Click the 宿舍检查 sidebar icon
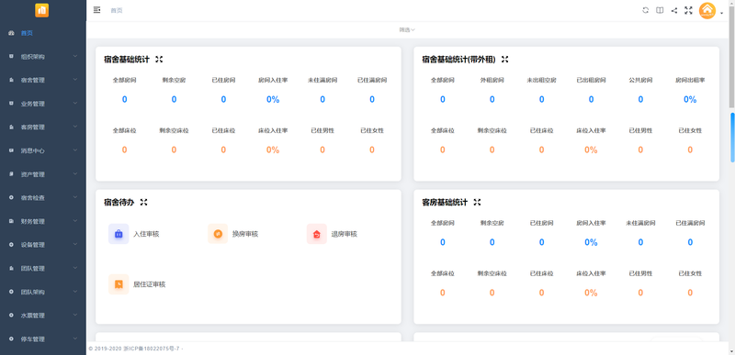735x355 pixels. (x=11, y=198)
